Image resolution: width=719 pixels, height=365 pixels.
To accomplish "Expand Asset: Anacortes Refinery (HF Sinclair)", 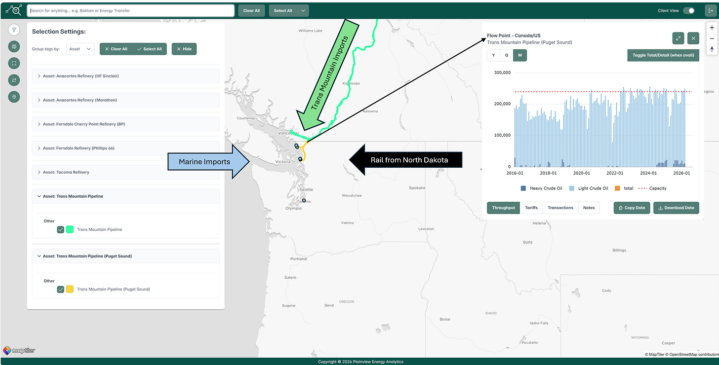I will (x=125, y=76).
